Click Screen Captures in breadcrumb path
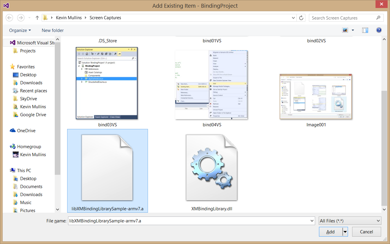The width and height of the screenshot is (390, 244). click(105, 18)
